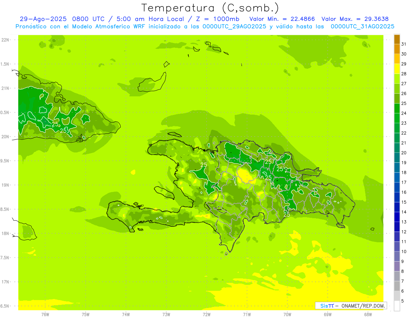Click the legend value "5"
This screenshot has height=319, width=413.
point(403,301)
